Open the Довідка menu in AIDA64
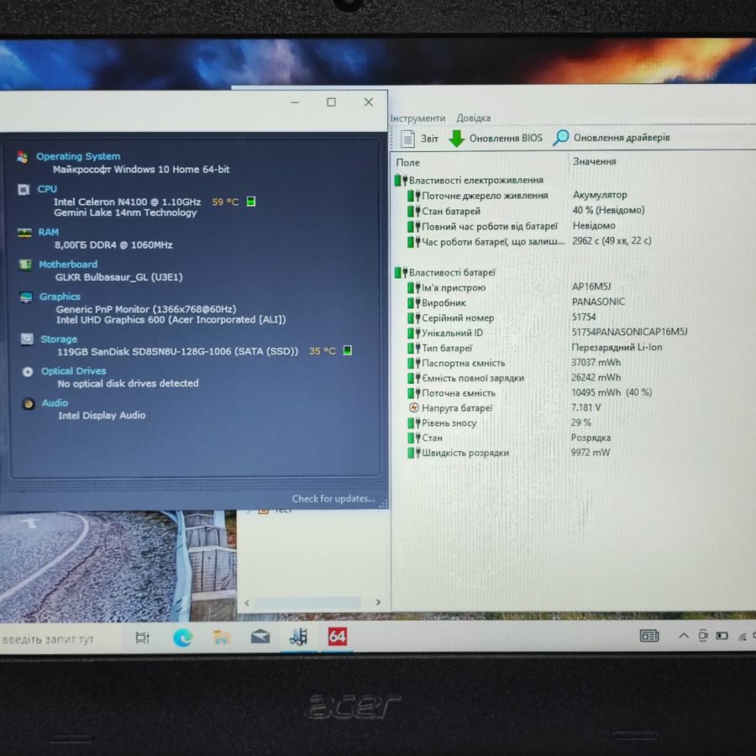756x756 pixels. pyautogui.click(x=474, y=118)
